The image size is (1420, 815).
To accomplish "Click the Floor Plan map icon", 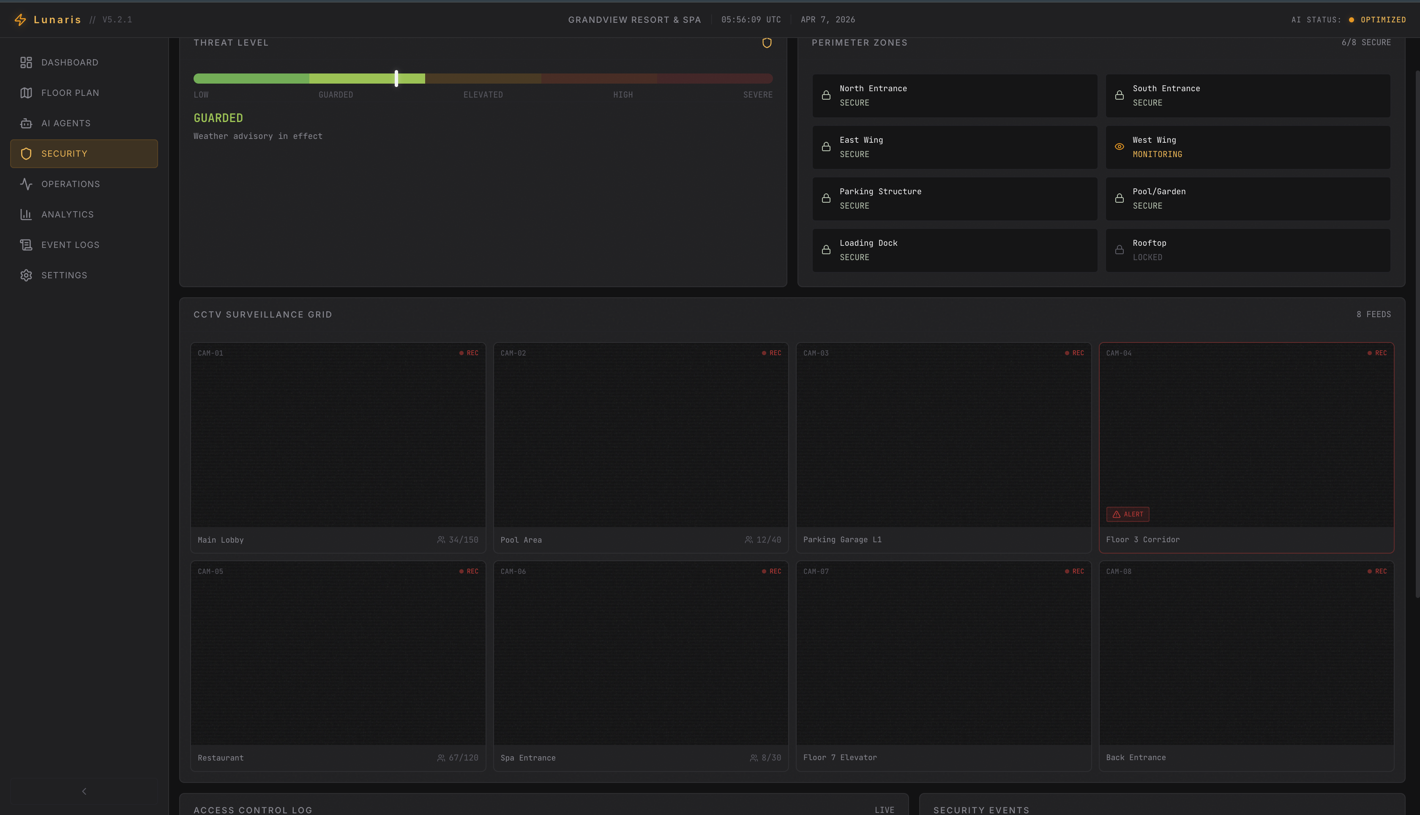I will 26,93.
